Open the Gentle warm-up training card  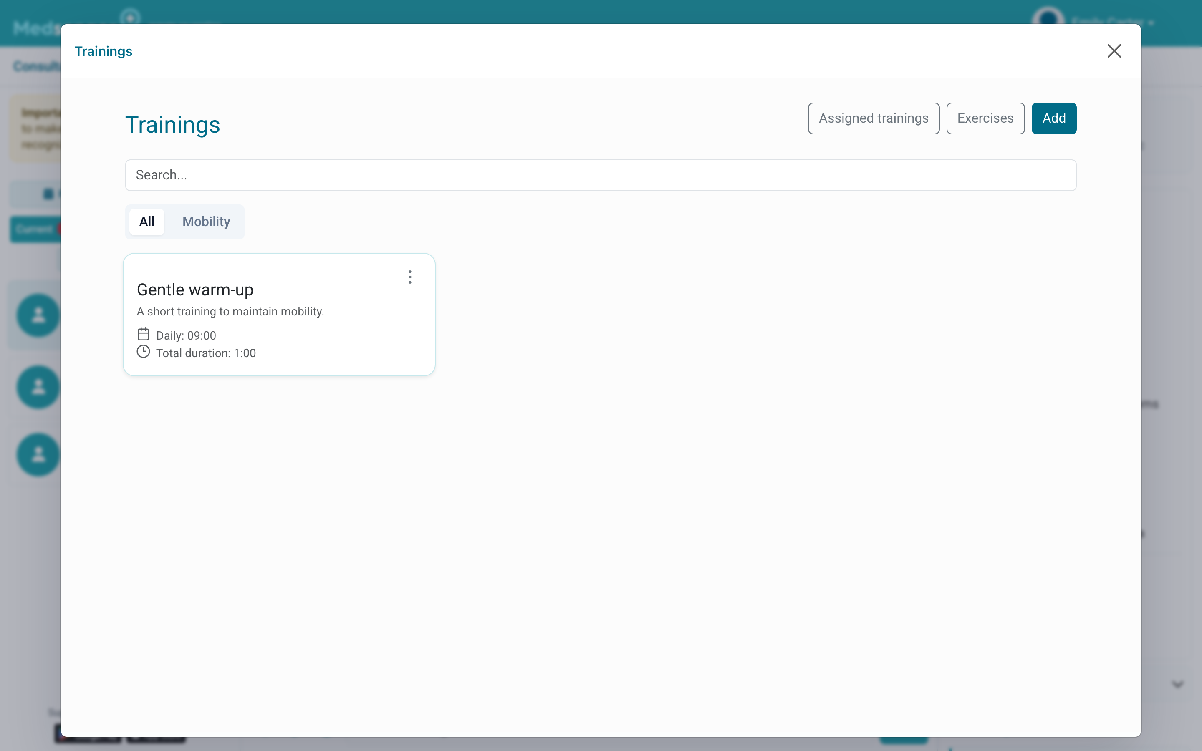click(x=279, y=315)
